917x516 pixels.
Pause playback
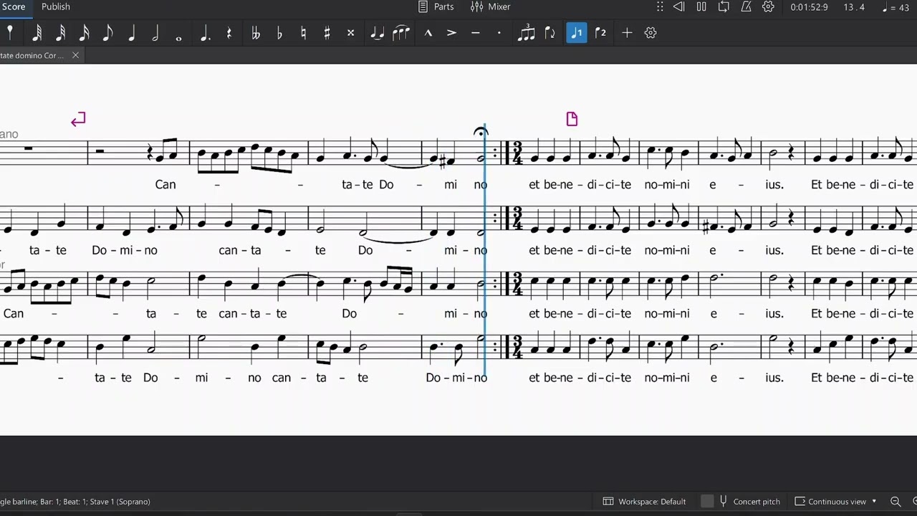coord(701,6)
